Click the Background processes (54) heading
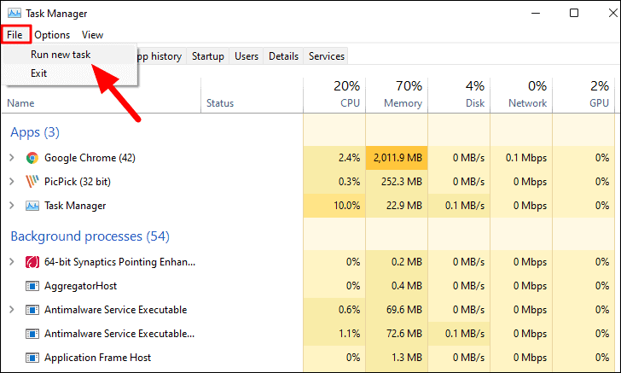Image resolution: width=621 pixels, height=373 pixels. (90, 236)
